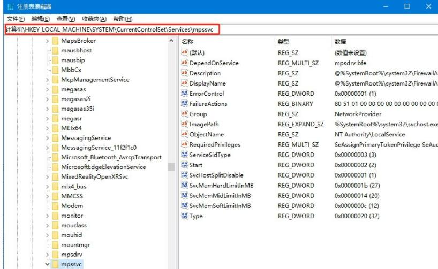This screenshot has width=438, height=269.
Task: Select the Microsoft_Bluetooth_AvrcpTransport key
Action: click(x=111, y=157)
